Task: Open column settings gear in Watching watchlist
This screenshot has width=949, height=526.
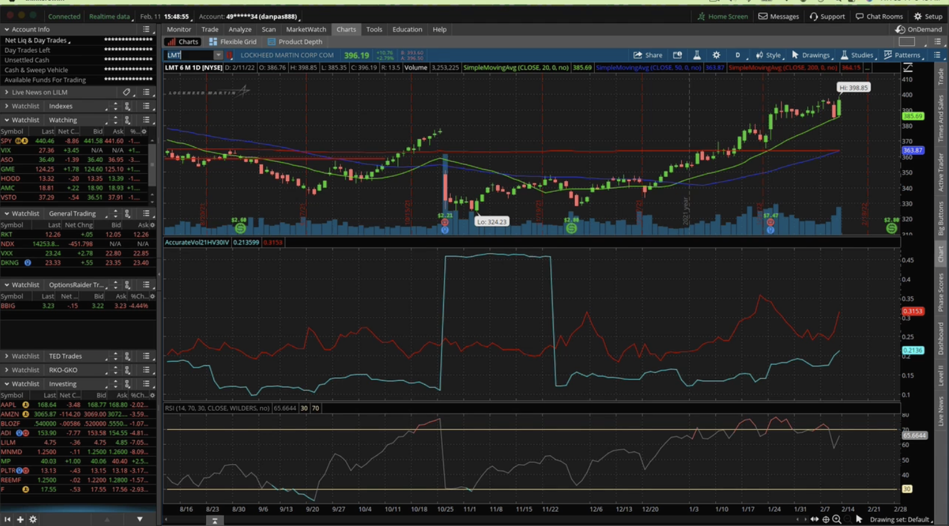Action: coord(144,131)
